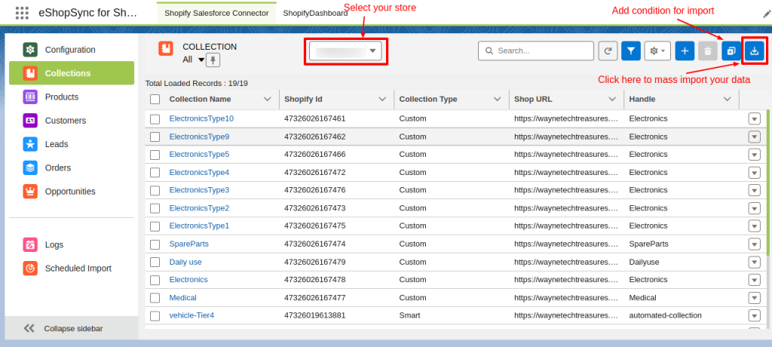Viewport: 772px width, 347px height.
Task: Refresh the collection list
Action: point(608,51)
